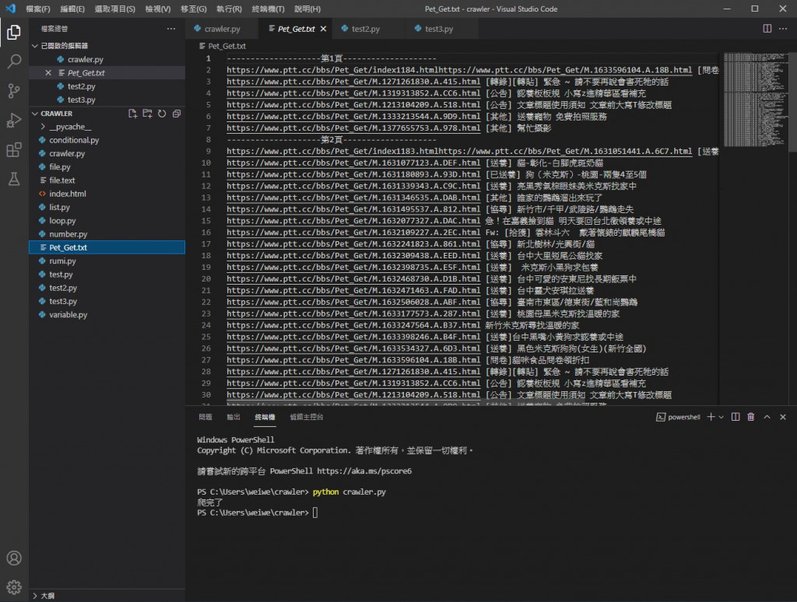Open the 選取項目(S) menu

(115, 9)
